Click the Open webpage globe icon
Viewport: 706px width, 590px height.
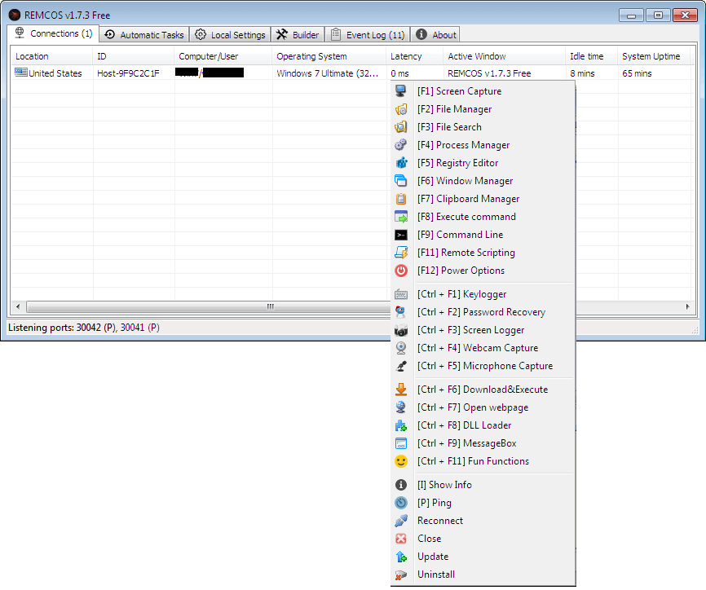[401, 407]
